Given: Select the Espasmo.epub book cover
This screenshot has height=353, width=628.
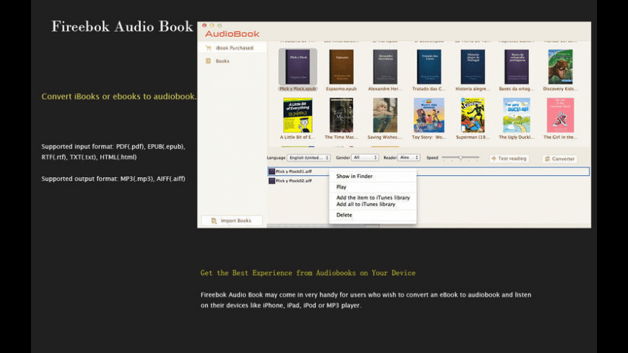Looking at the screenshot, I should point(341,67).
